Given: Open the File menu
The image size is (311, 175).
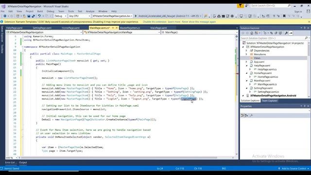Looking at the screenshot, I should 2,11.
